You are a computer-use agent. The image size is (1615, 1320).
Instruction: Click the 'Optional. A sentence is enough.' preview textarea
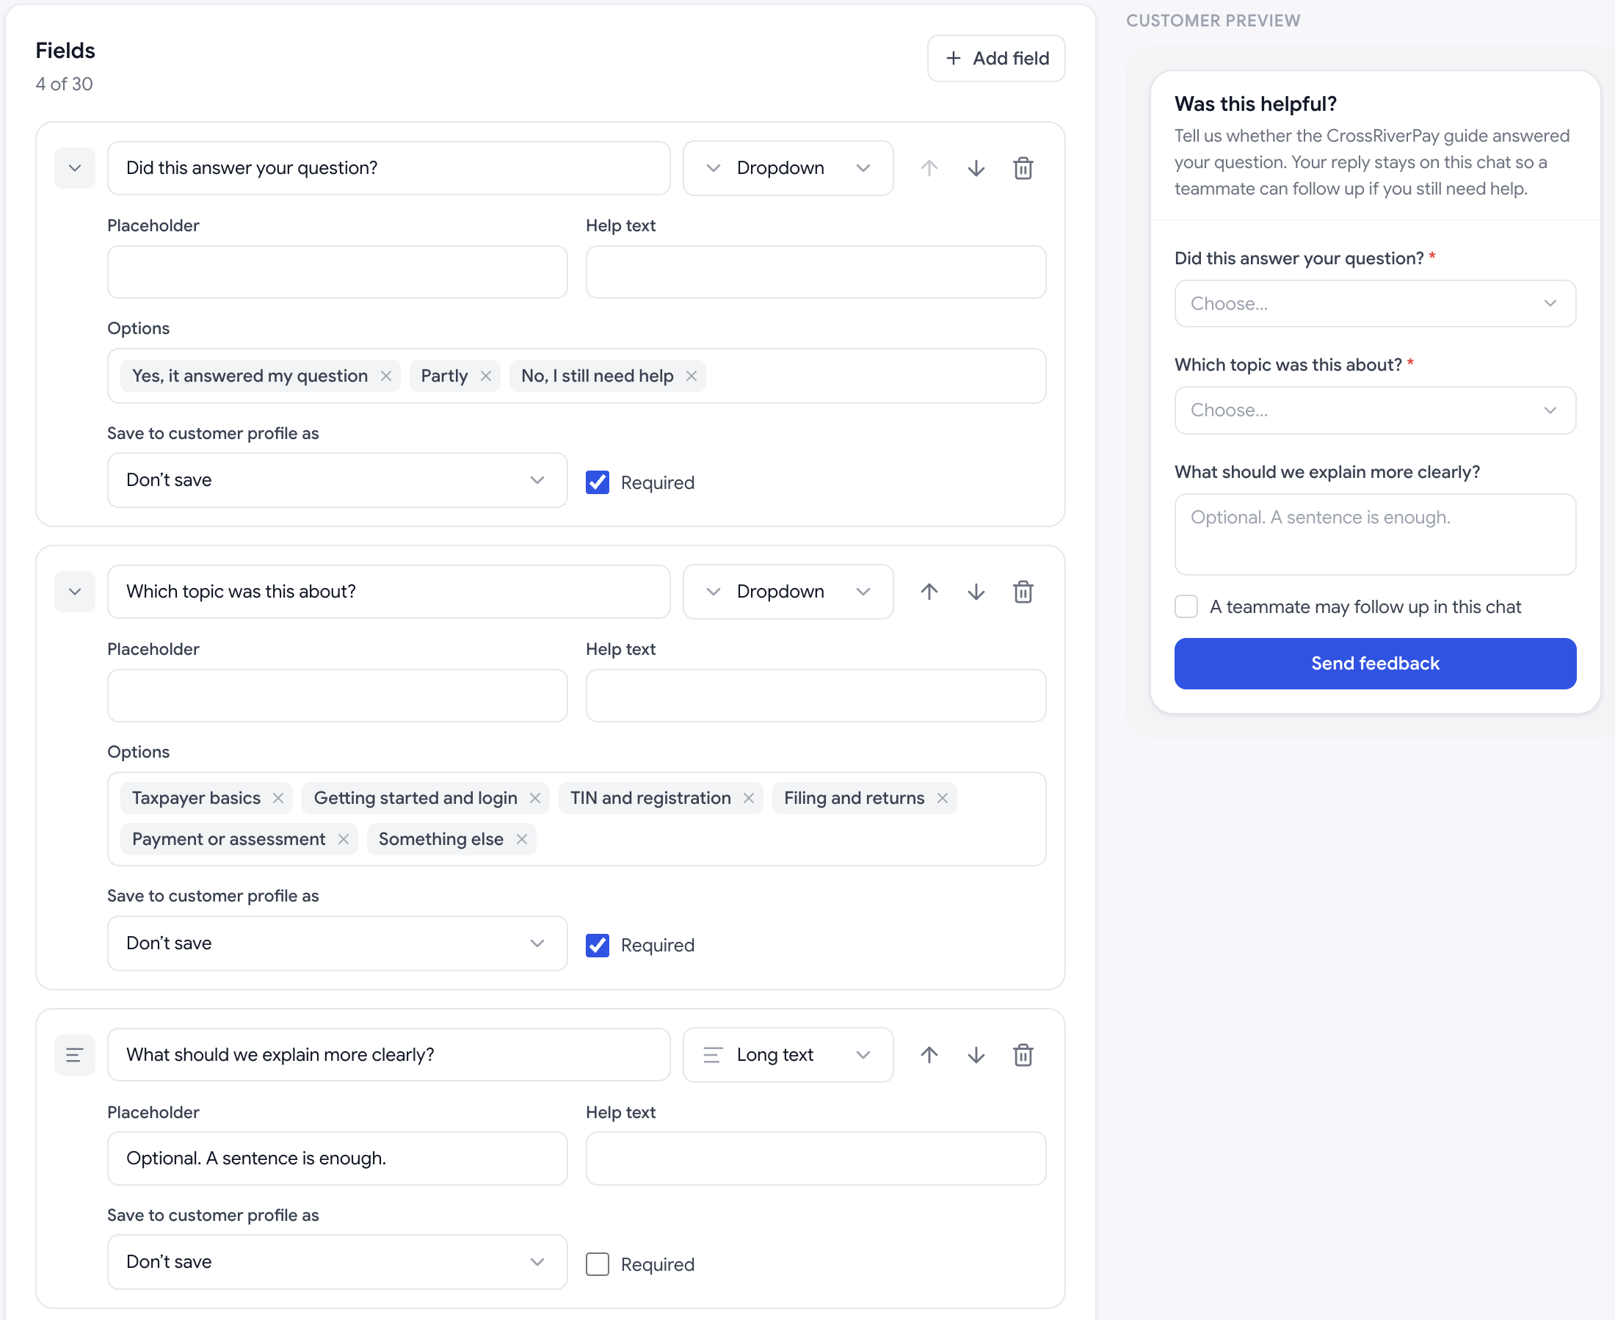click(1375, 534)
